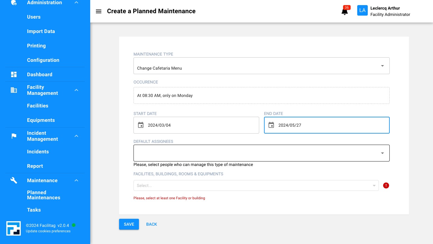Click the Dashboard grid icon
This screenshot has width=433, height=244.
[x=14, y=74]
